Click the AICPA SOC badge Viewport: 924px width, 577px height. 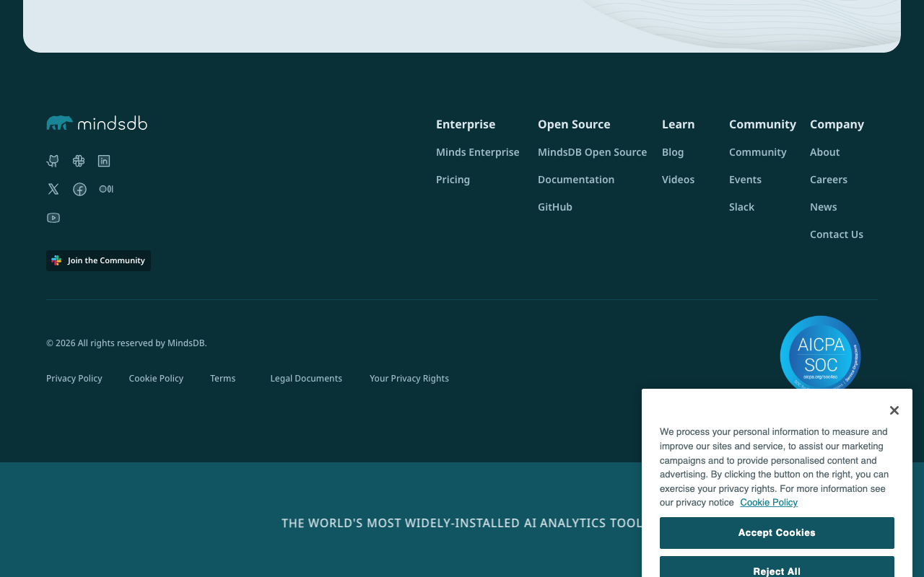point(820,353)
